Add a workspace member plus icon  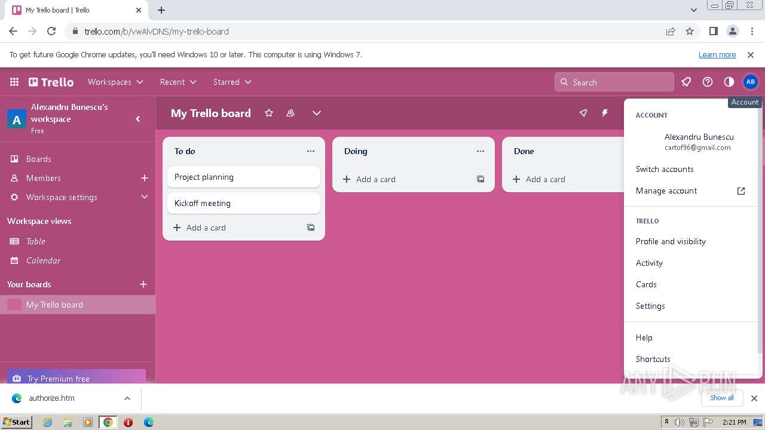(144, 178)
